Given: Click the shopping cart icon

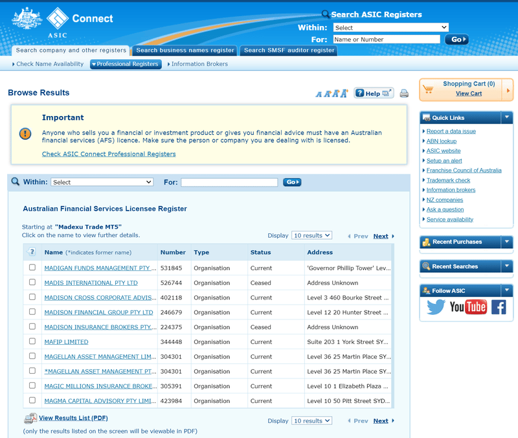Looking at the screenshot, I should 428,89.
